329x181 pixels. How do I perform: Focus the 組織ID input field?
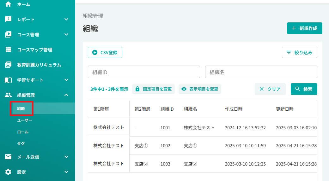click(x=144, y=72)
